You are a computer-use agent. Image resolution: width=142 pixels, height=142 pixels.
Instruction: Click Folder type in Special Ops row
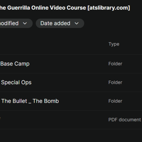[x=115, y=82]
